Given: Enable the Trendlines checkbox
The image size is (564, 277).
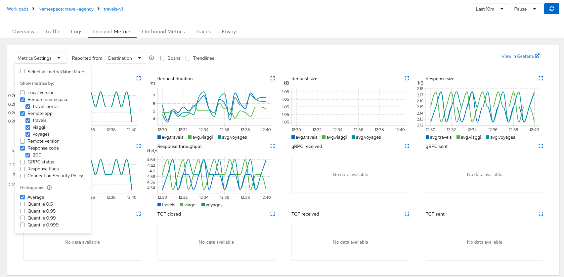Looking at the screenshot, I should point(188,58).
